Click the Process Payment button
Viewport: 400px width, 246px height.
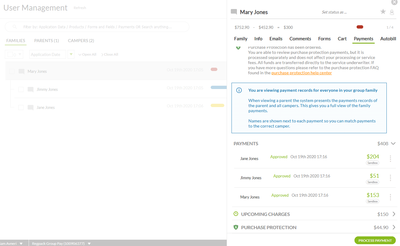click(x=375, y=240)
